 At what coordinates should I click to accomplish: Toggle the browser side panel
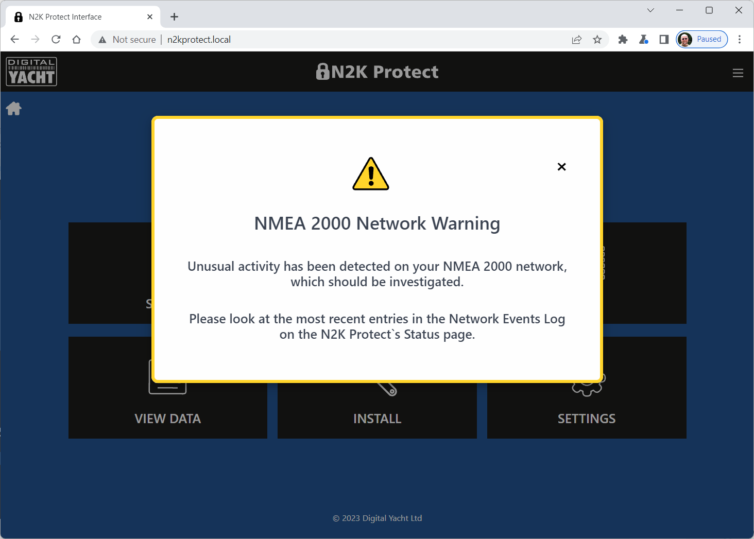click(x=664, y=40)
